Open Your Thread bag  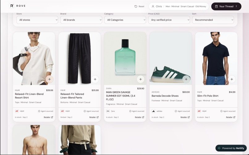(x=226, y=6)
